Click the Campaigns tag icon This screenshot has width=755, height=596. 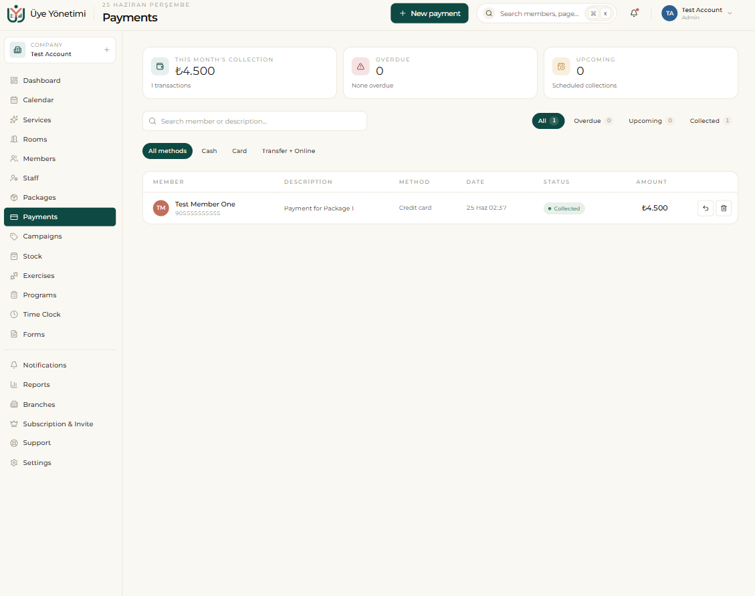(14, 236)
